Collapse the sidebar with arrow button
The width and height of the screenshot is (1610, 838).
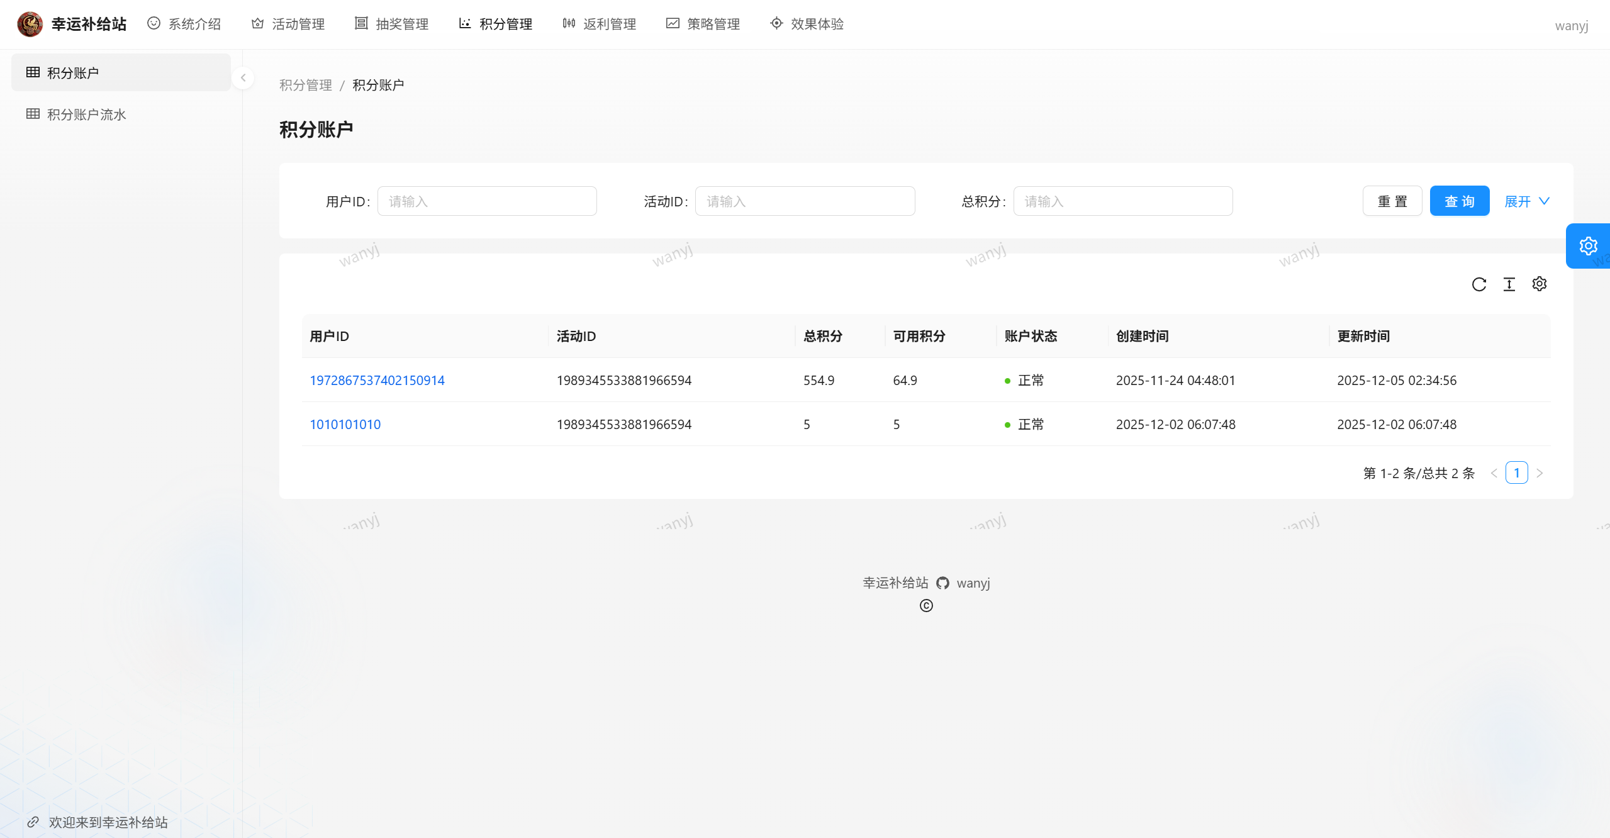[x=243, y=78]
